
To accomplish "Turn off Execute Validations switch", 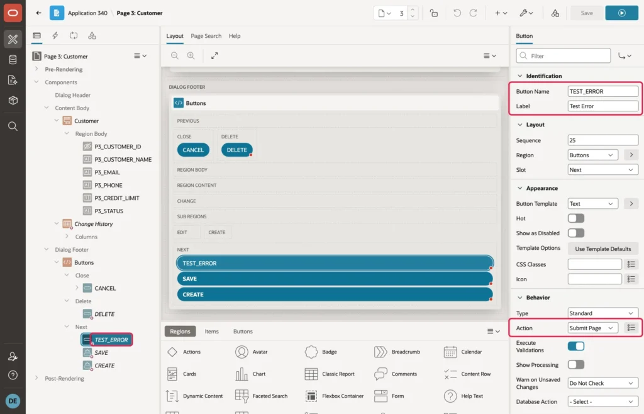I will click(x=576, y=346).
